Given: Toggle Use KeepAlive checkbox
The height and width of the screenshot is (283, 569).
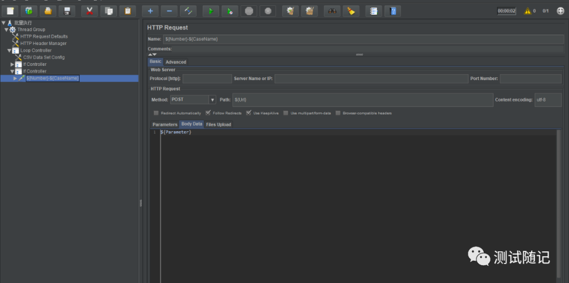Looking at the screenshot, I should [249, 113].
